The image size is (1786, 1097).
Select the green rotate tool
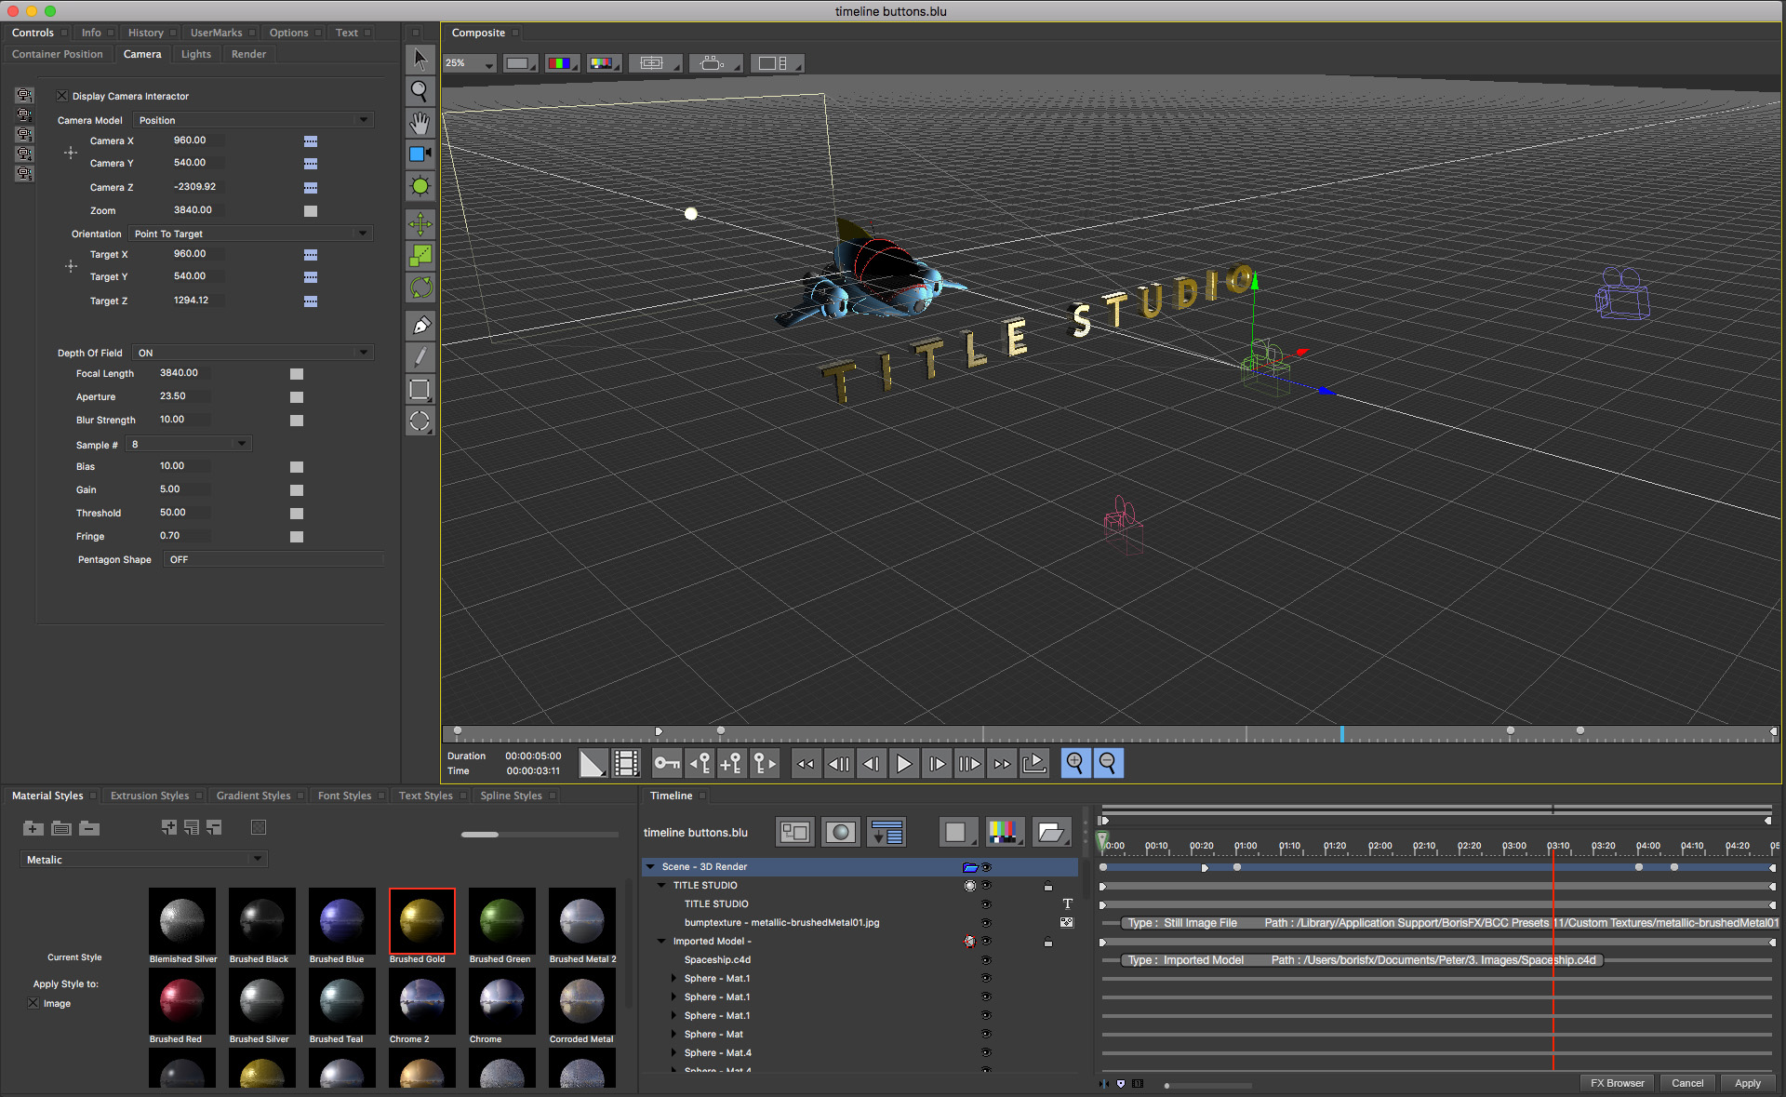420,288
